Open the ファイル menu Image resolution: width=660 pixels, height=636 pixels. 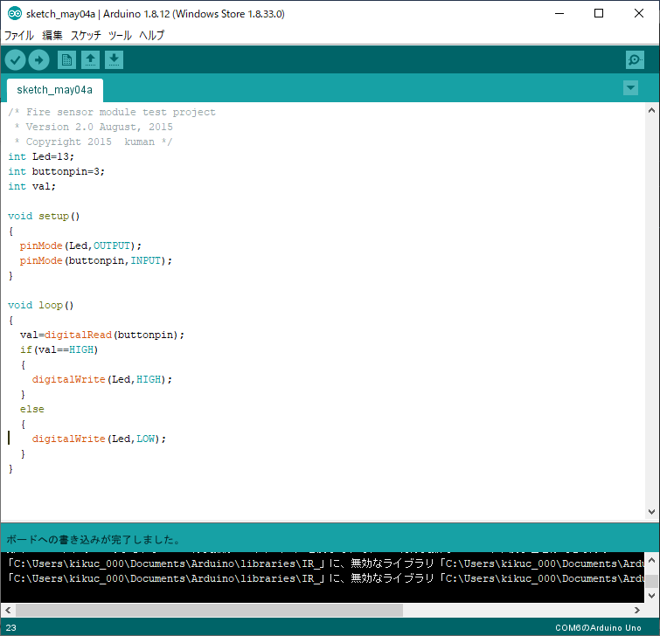tap(19, 36)
